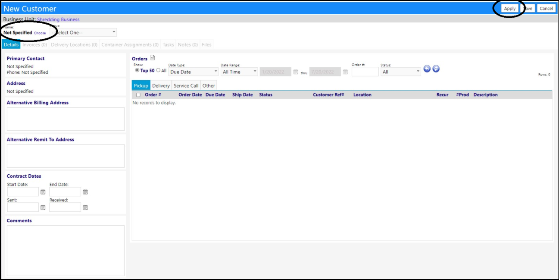Sort by the Due Date column header
559x280 pixels.
[215, 95]
